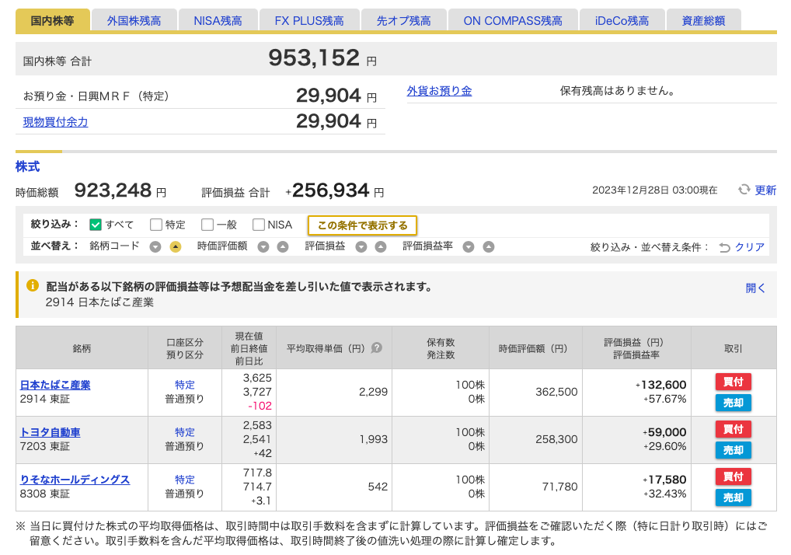This screenshot has height=555, width=791.
Task: Check the 特定 filter checkbox
Action: pos(156,225)
